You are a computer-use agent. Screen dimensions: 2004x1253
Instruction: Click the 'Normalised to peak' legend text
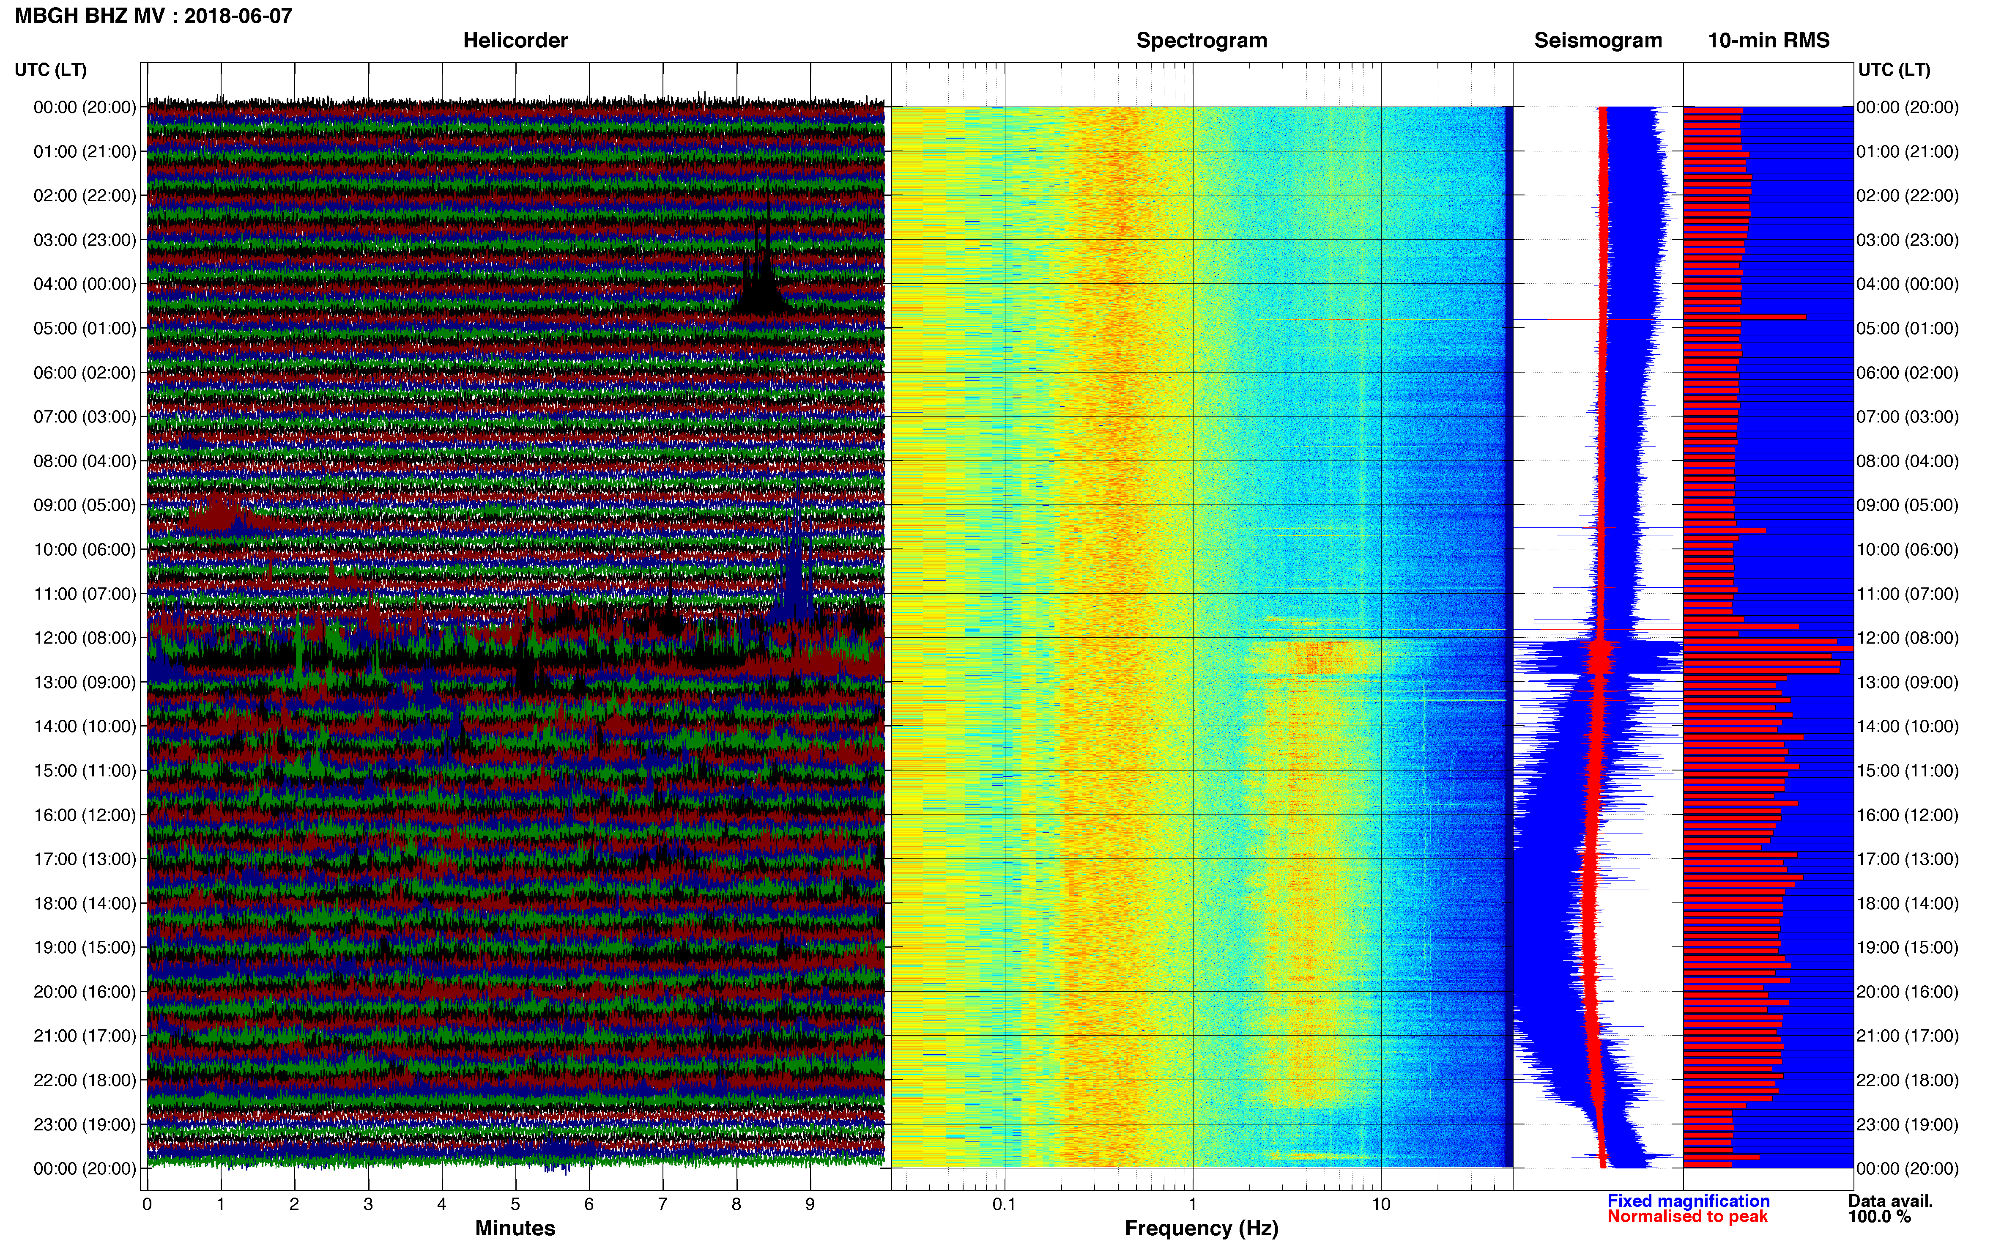[x=1687, y=1217]
